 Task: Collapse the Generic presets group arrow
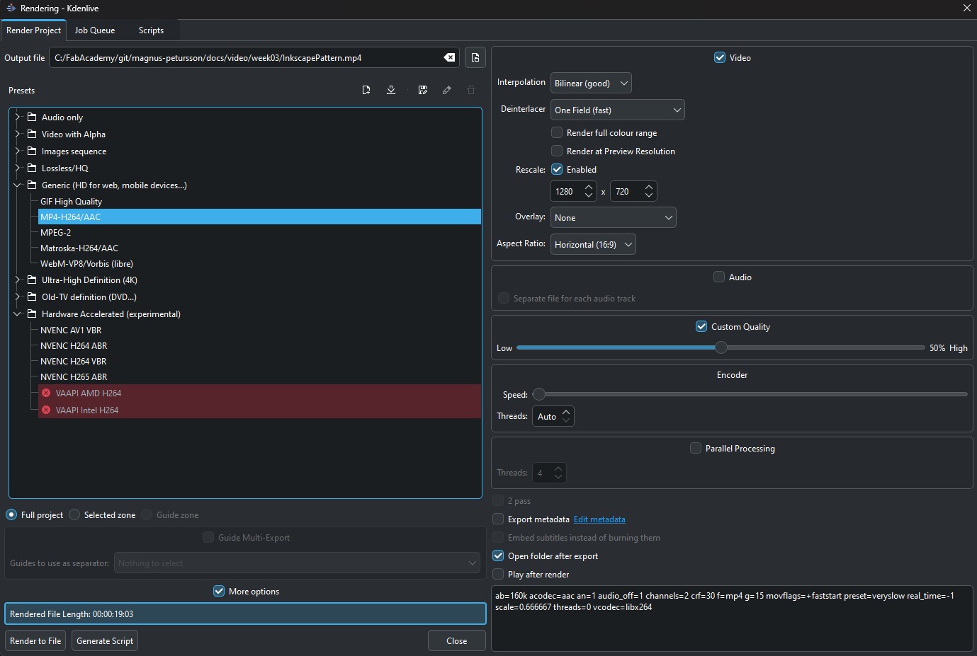[x=18, y=185]
